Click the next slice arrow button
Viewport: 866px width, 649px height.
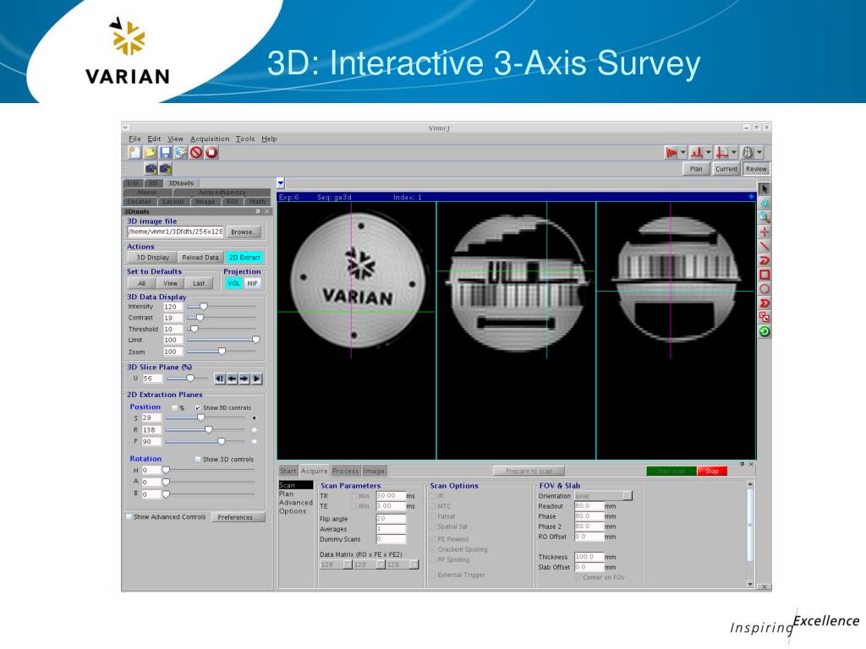coord(244,379)
